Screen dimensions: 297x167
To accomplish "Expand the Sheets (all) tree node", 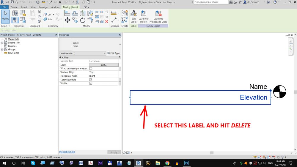I will tap(2, 43).
